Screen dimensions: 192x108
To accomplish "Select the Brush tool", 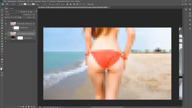I will [2, 31].
